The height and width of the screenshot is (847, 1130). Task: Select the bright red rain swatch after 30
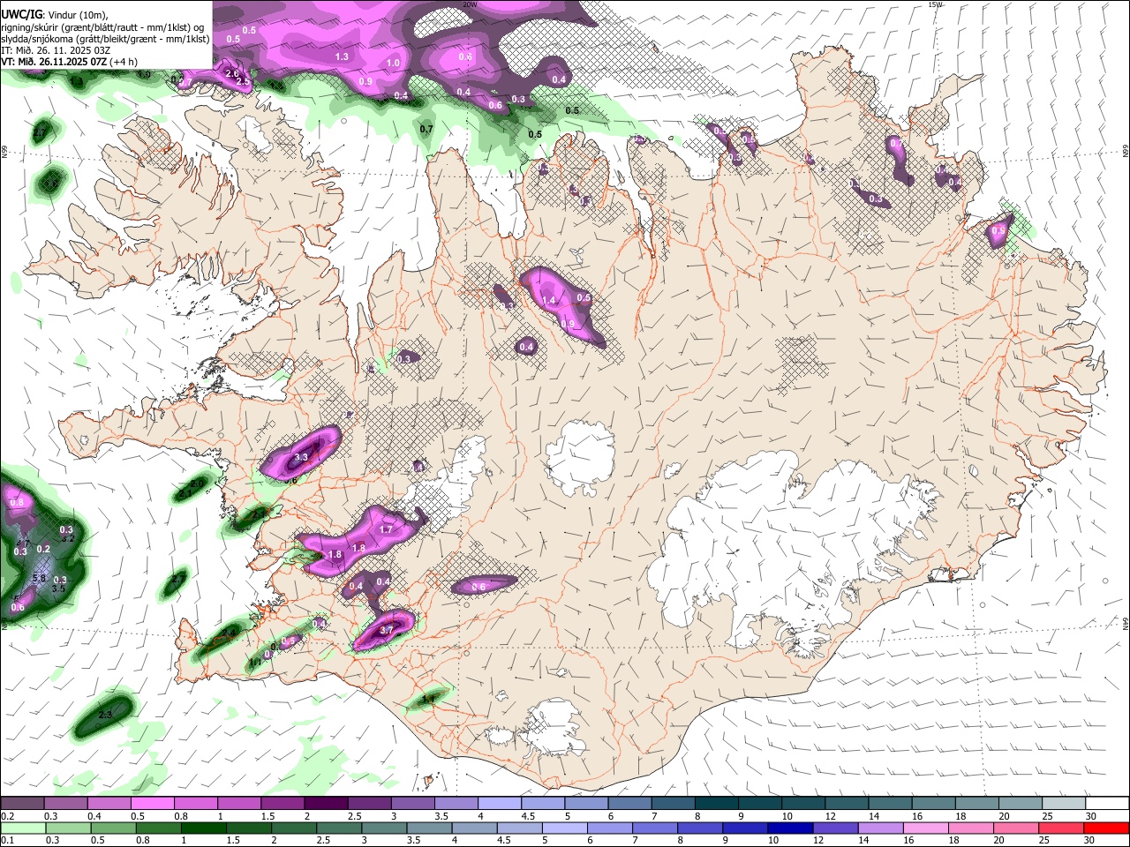coord(1106,828)
